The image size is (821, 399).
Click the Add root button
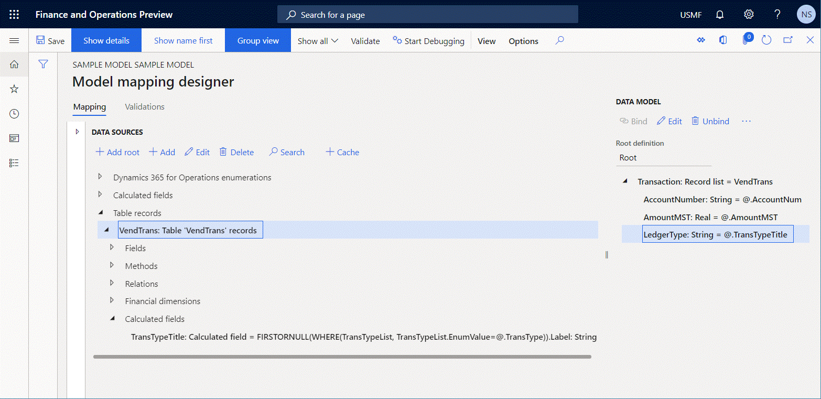coord(117,152)
